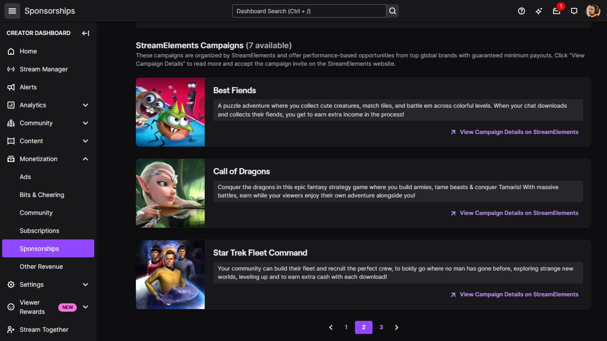Open the Other Revenue menu item
This screenshot has width=607, height=341.
(x=48, y=266)
